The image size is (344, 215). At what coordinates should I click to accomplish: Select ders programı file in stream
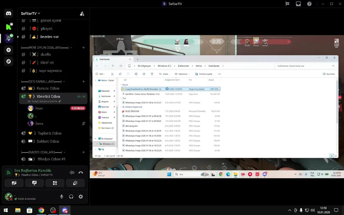pyautogui.click(x=171, y=126)
